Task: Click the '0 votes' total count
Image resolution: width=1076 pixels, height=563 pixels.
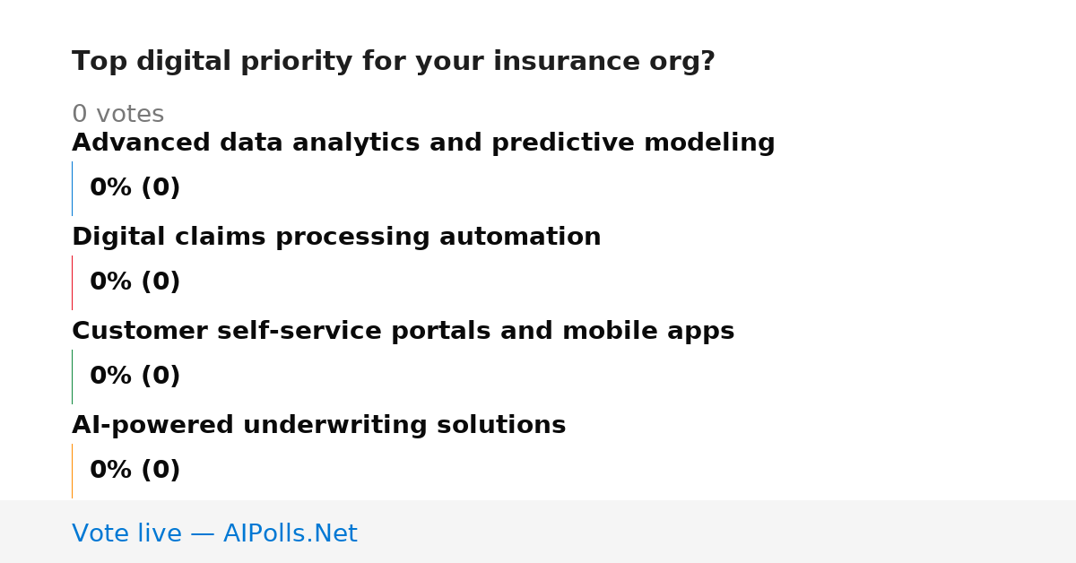Action: click(x=117, y=115)
